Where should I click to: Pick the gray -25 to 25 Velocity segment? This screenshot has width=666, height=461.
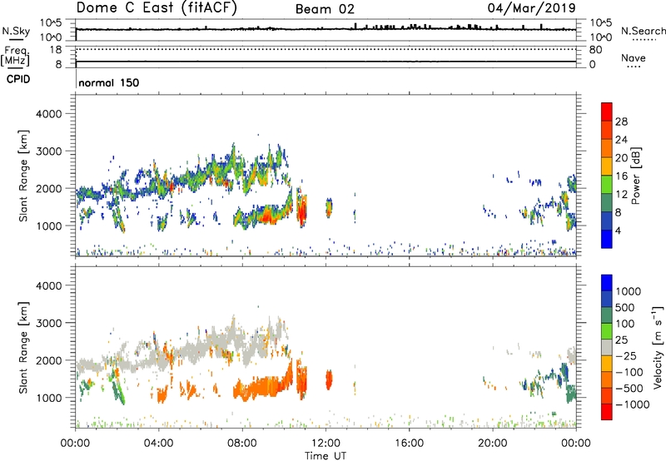(607, 347)
